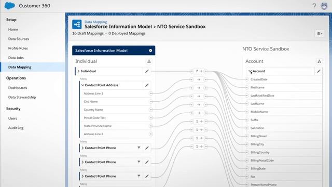Screen dimensions: 332x187
Task: Expand the third Contact Point Phone chevron
Action: (x=82, y=176)
